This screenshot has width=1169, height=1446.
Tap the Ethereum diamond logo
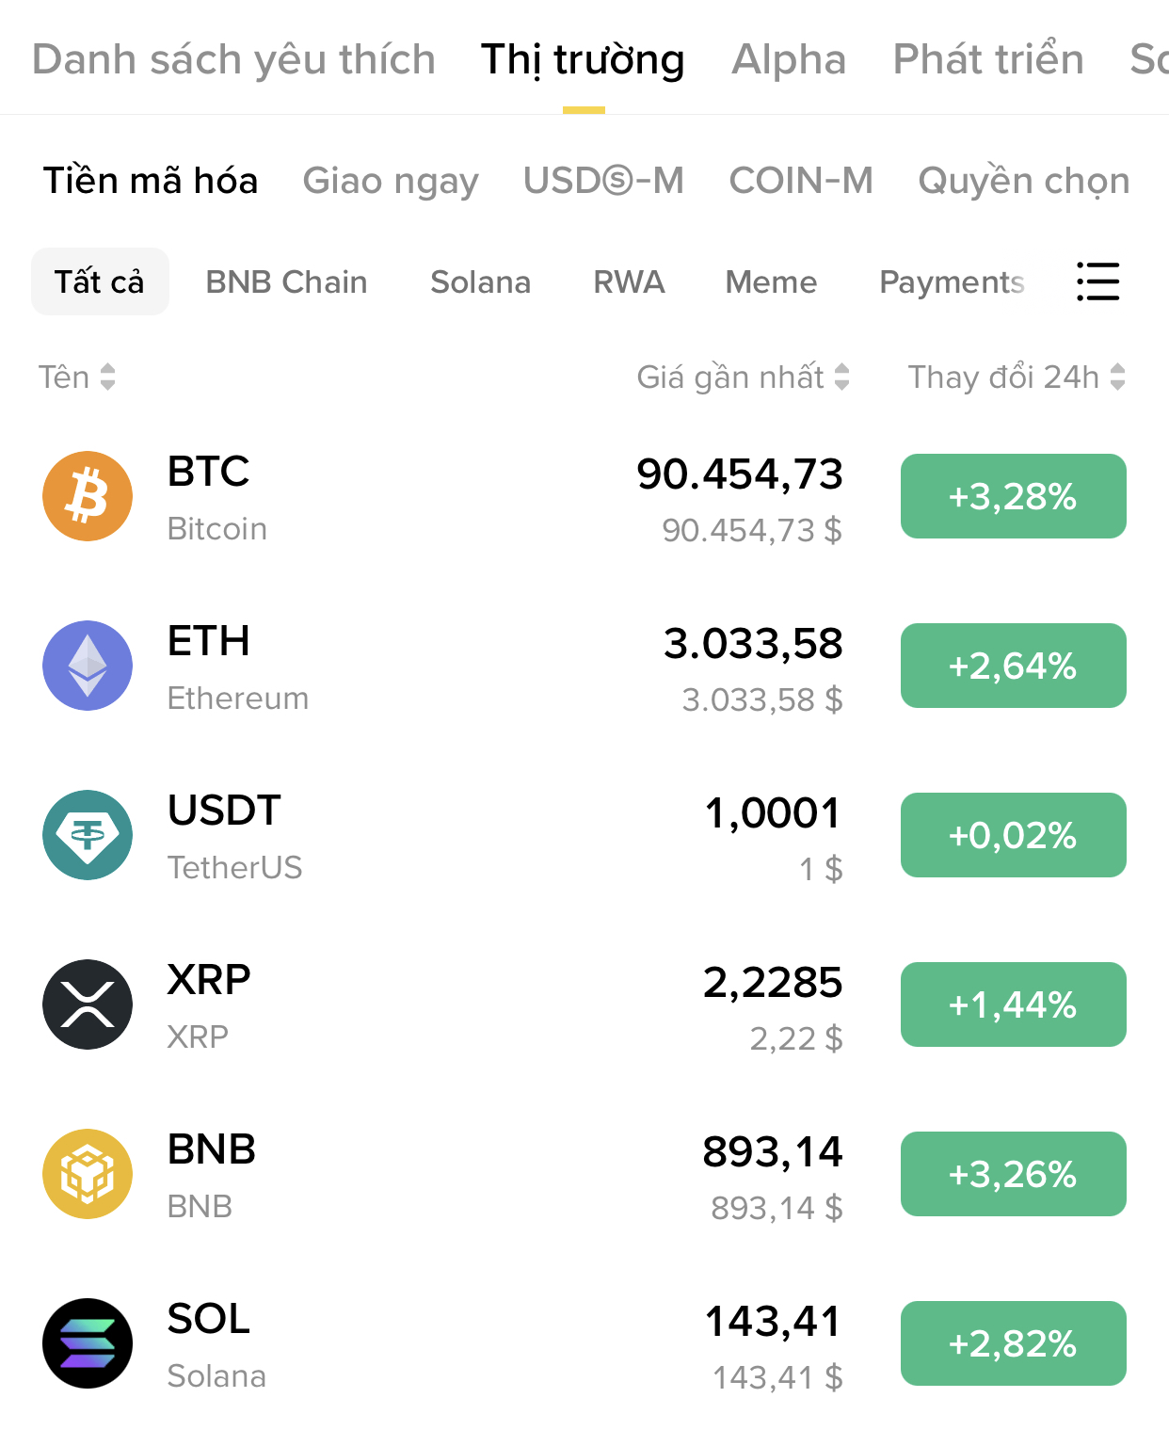point(88,666)
